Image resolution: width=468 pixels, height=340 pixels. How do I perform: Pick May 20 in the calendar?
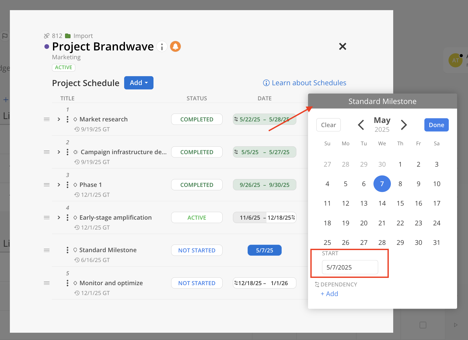tap(364, 223)
